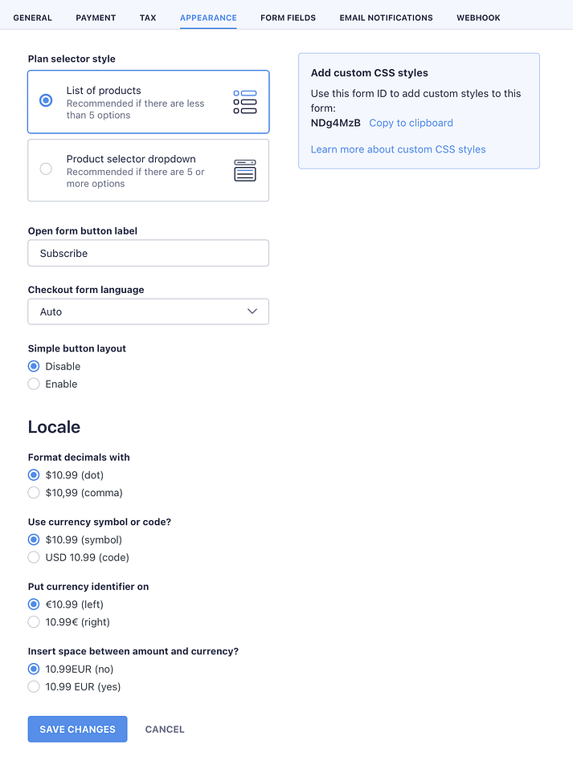Select yes for space between amount and currency
This screenshot has width=573, height=757.
(x=34, y=686)
